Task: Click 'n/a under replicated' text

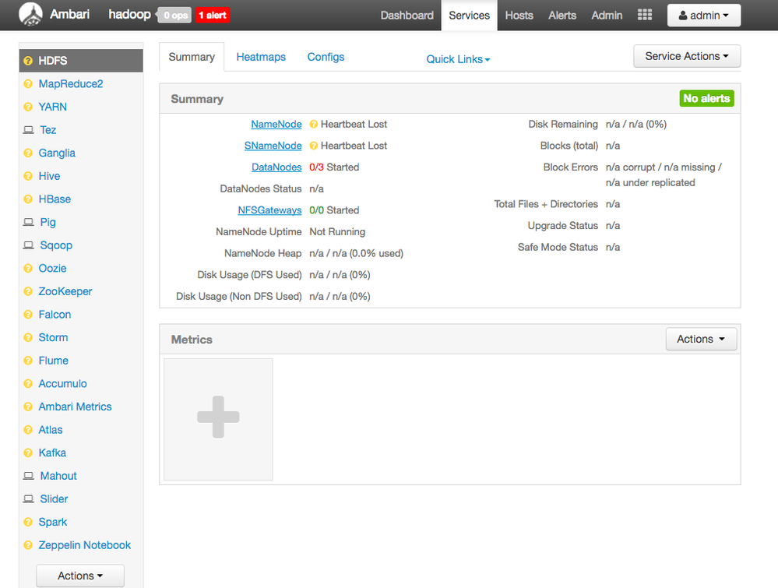Action: coord(650,182)
